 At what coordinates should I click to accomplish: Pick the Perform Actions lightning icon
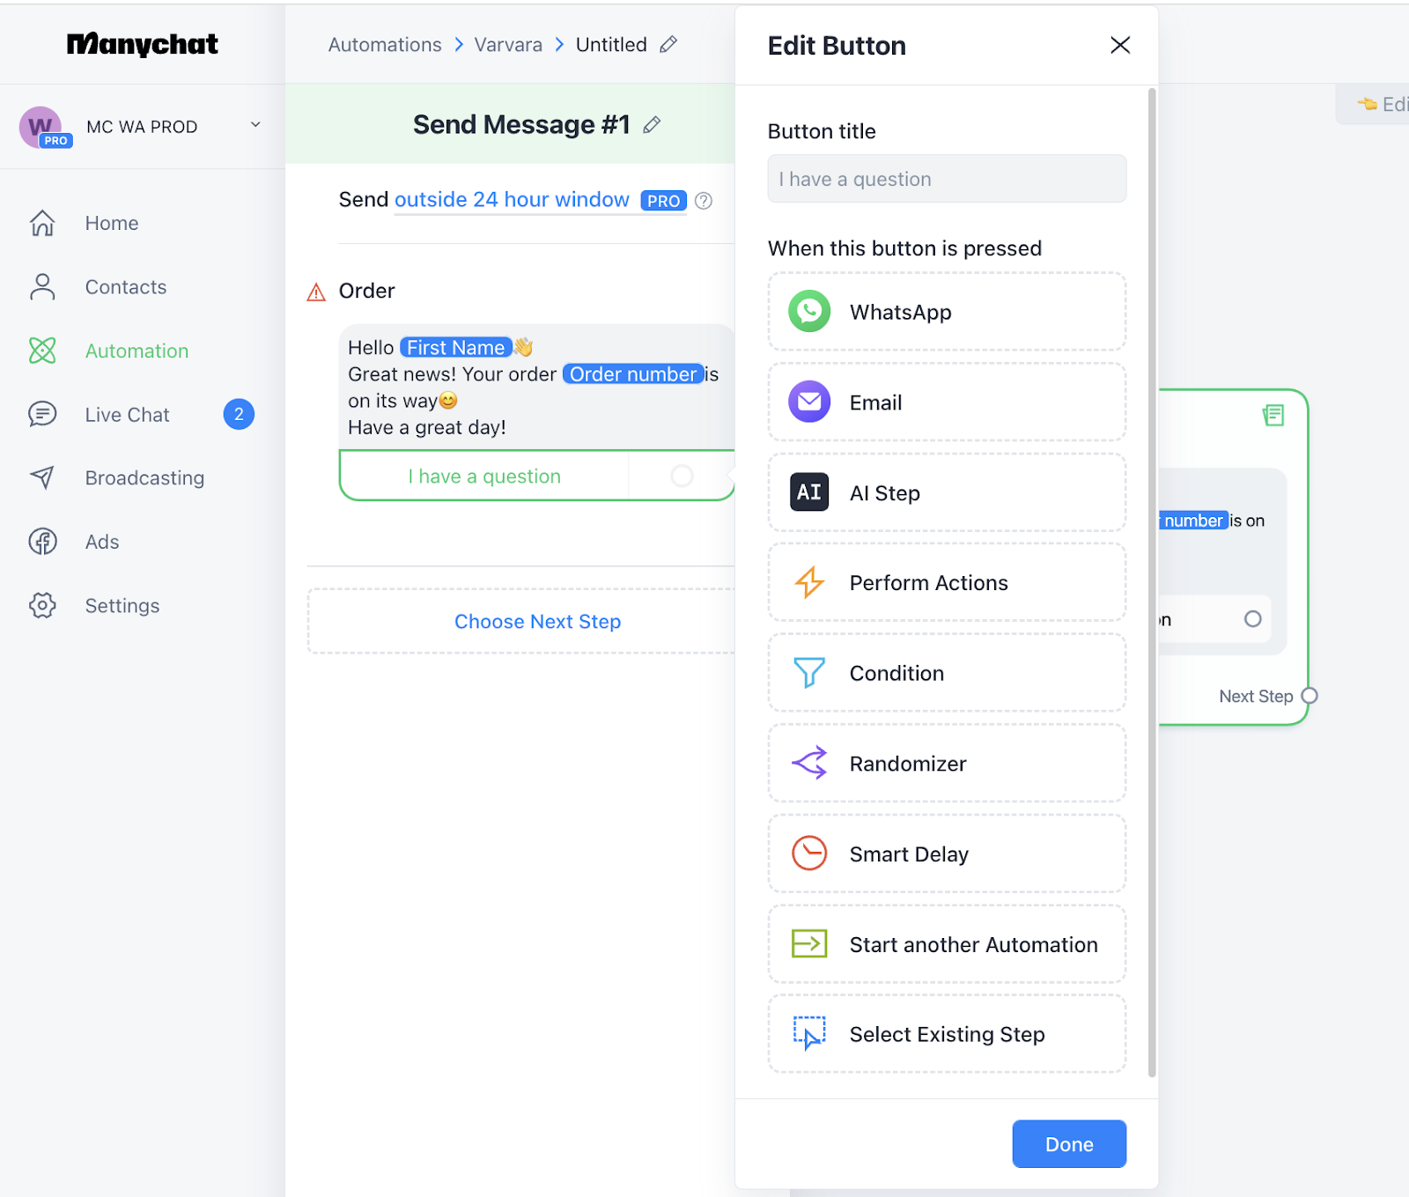click(808, 583)
